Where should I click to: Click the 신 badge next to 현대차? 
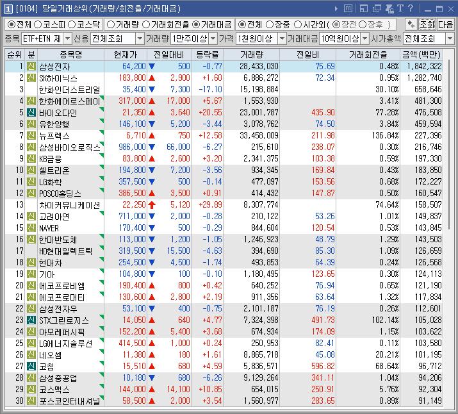pos(31,262)
